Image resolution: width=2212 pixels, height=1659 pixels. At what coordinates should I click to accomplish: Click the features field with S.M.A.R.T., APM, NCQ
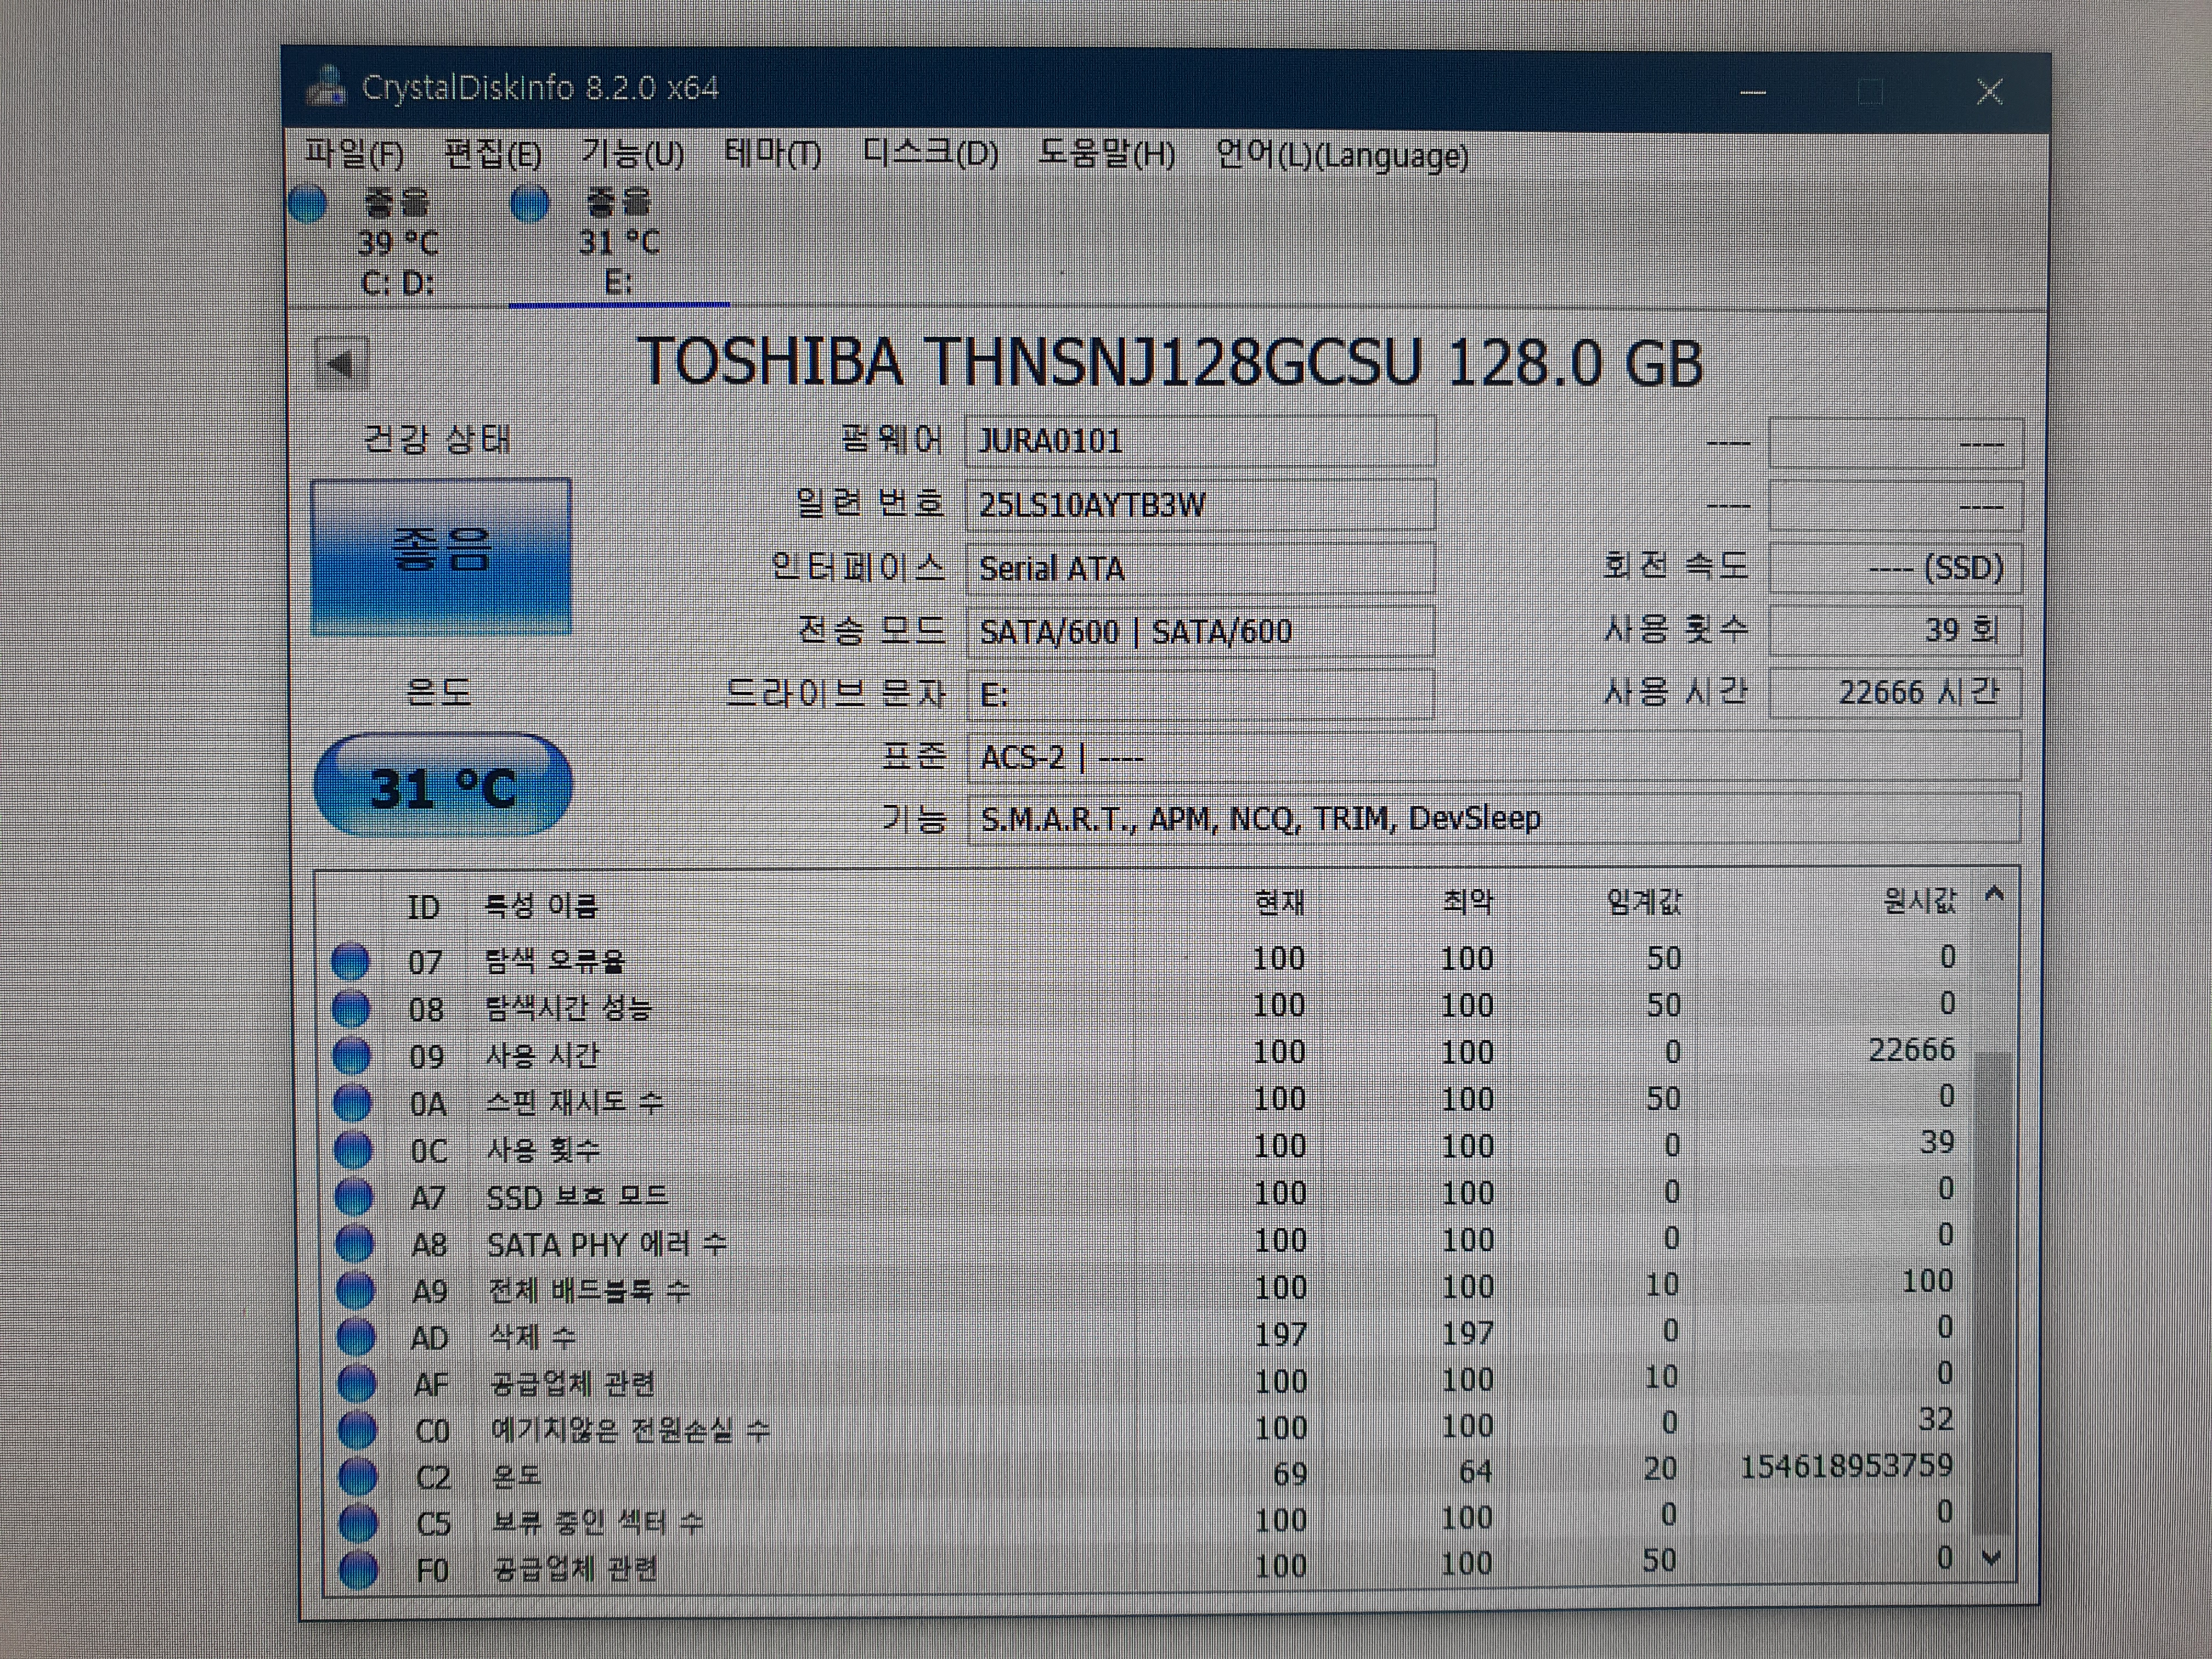tap(1493, 819)
